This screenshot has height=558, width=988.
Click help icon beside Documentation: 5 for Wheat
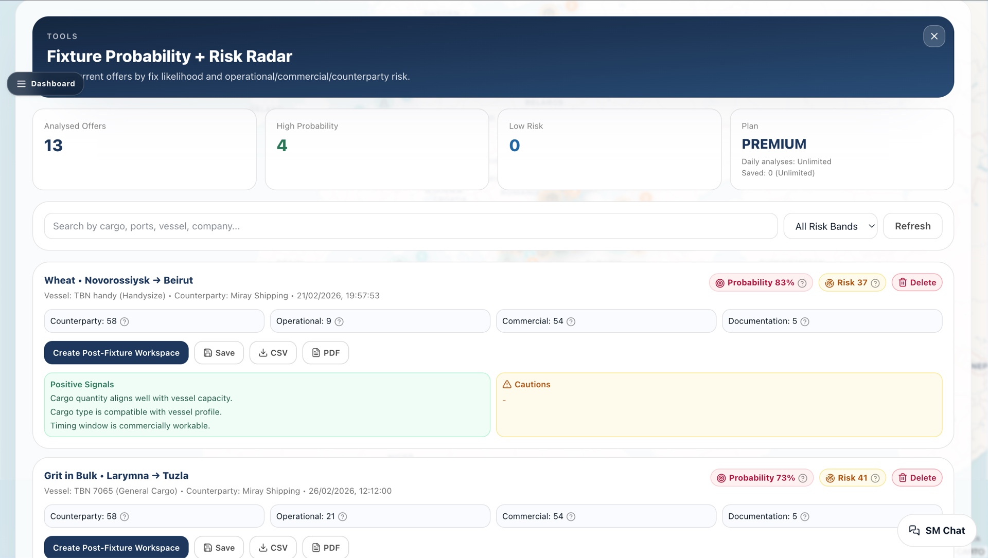[805, 321]
